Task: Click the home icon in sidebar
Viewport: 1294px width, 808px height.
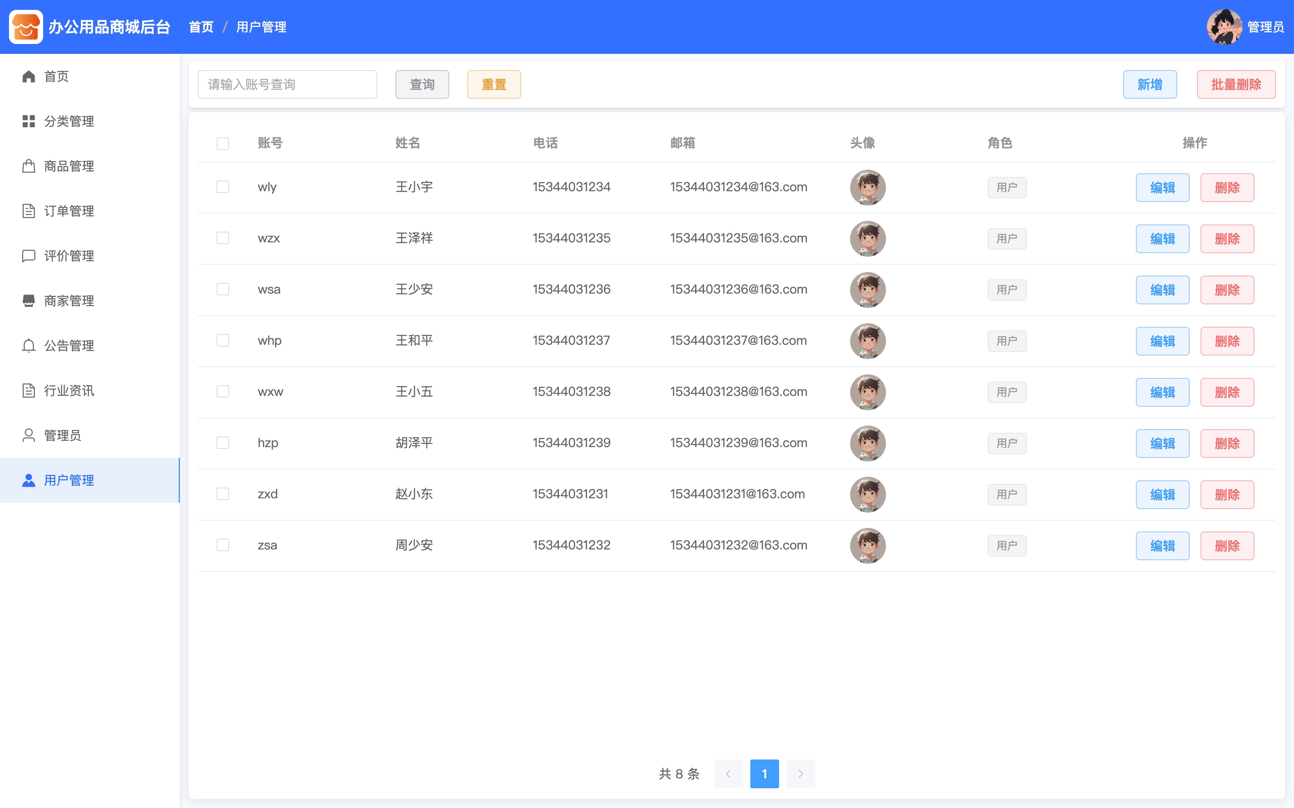Action: pyautogui.click(x=29, y=76)
